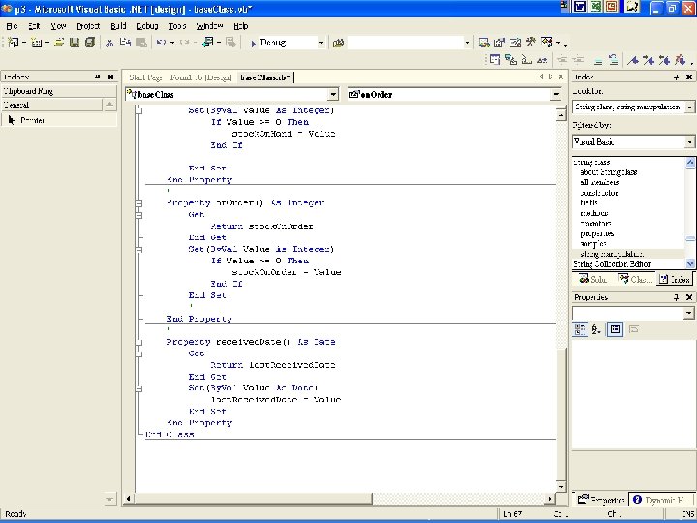Select 'all members' in the Index list
Screen dimensions: 697x523
pos(597,182)
